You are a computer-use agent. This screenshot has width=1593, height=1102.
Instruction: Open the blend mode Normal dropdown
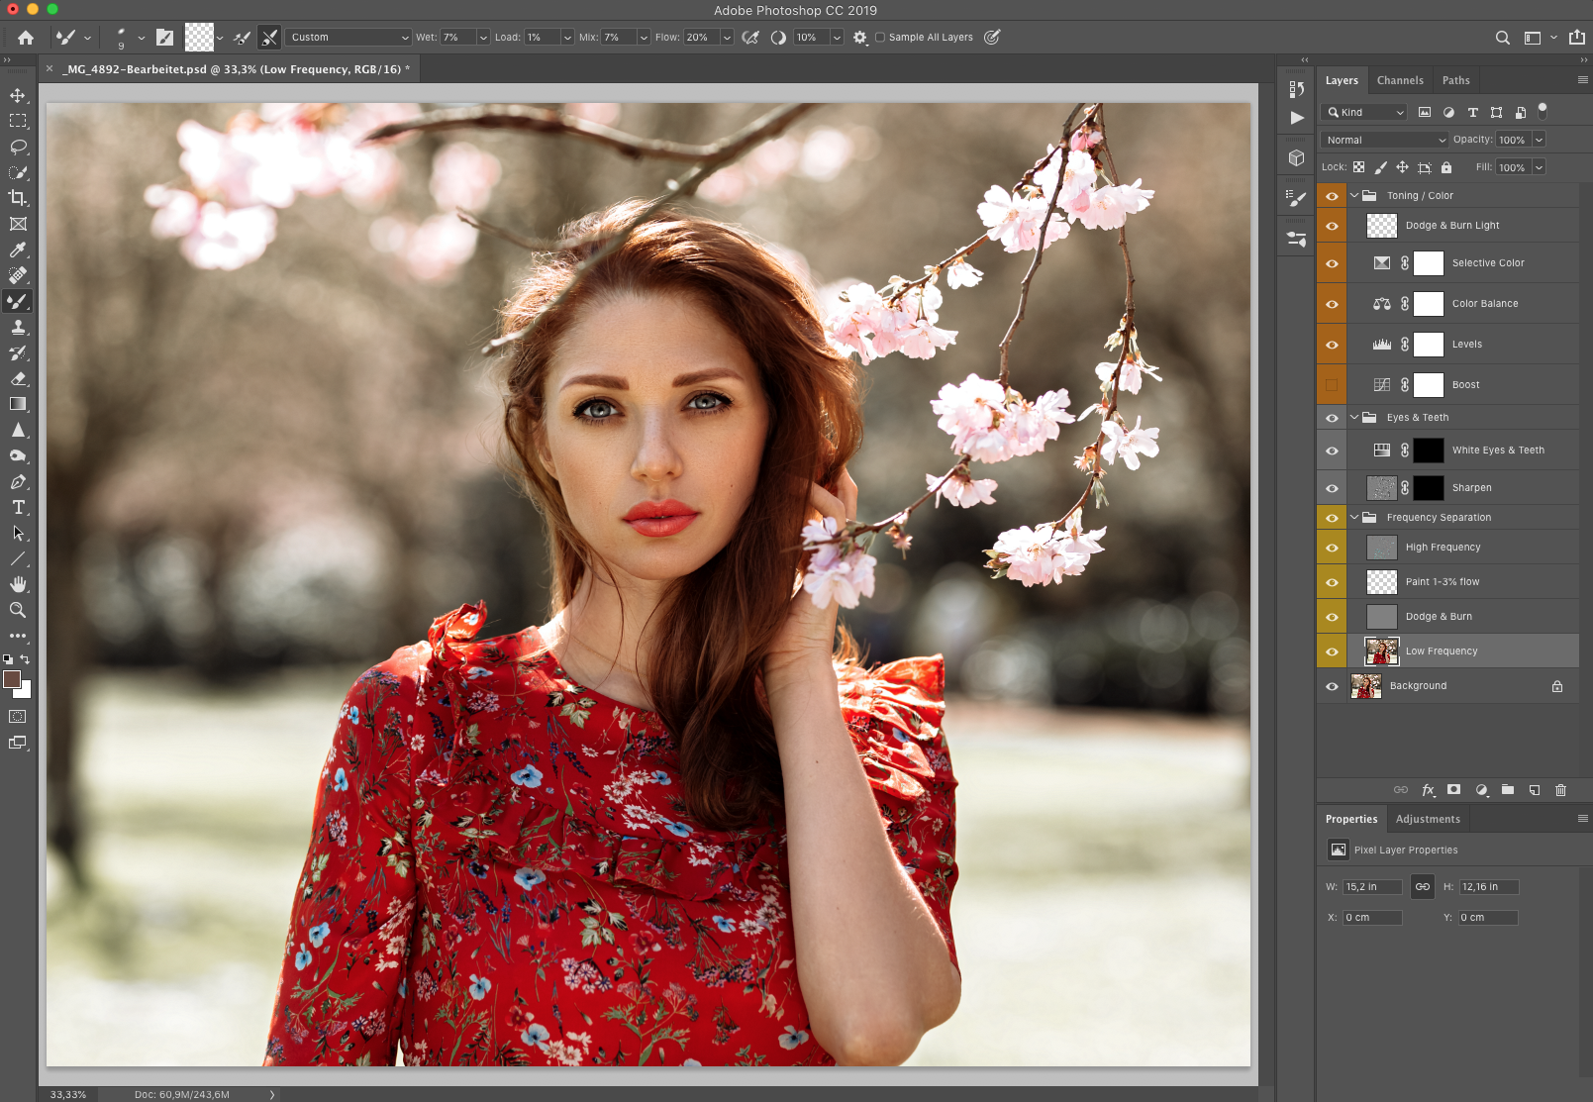point(1384,141)
